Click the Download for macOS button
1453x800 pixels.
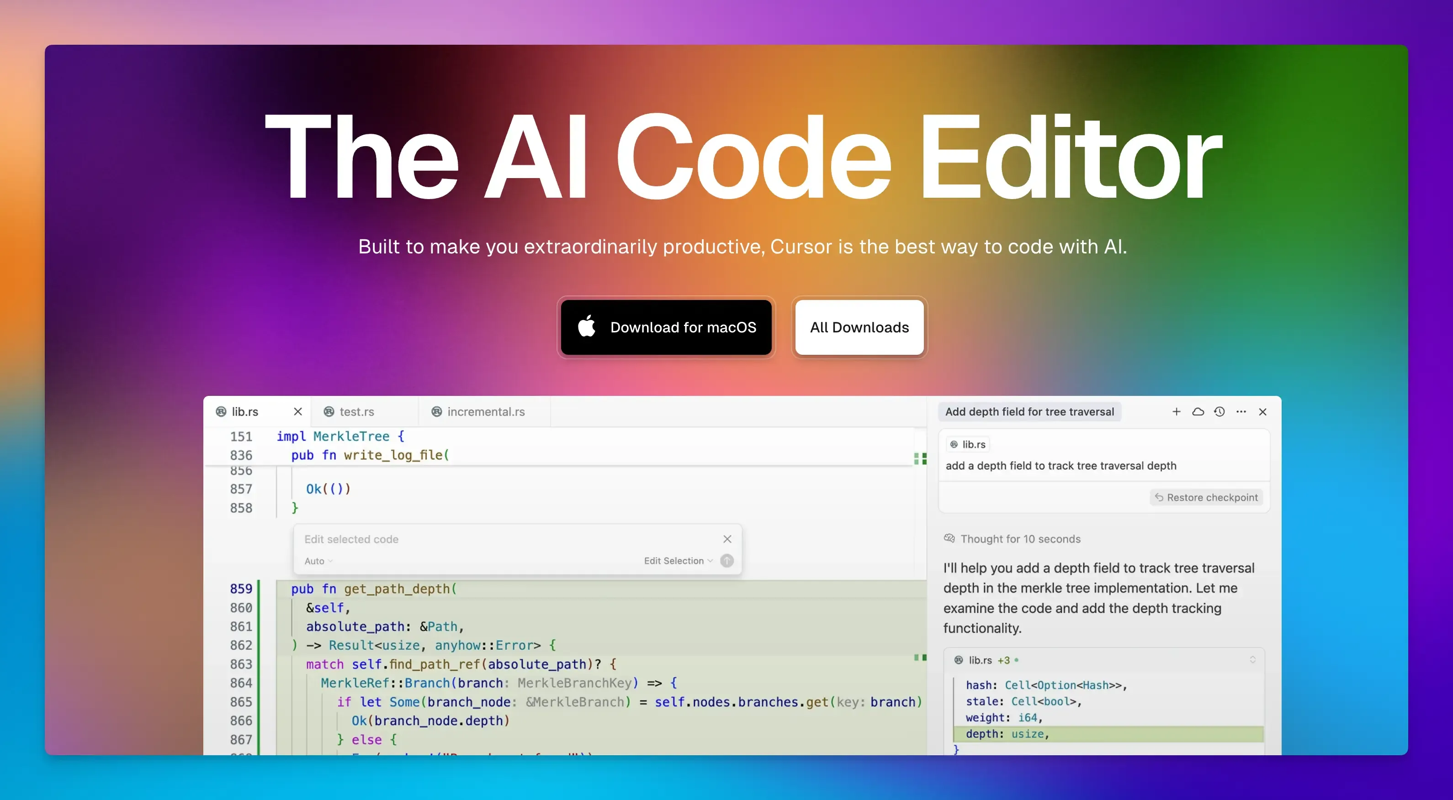pos(666,327)
